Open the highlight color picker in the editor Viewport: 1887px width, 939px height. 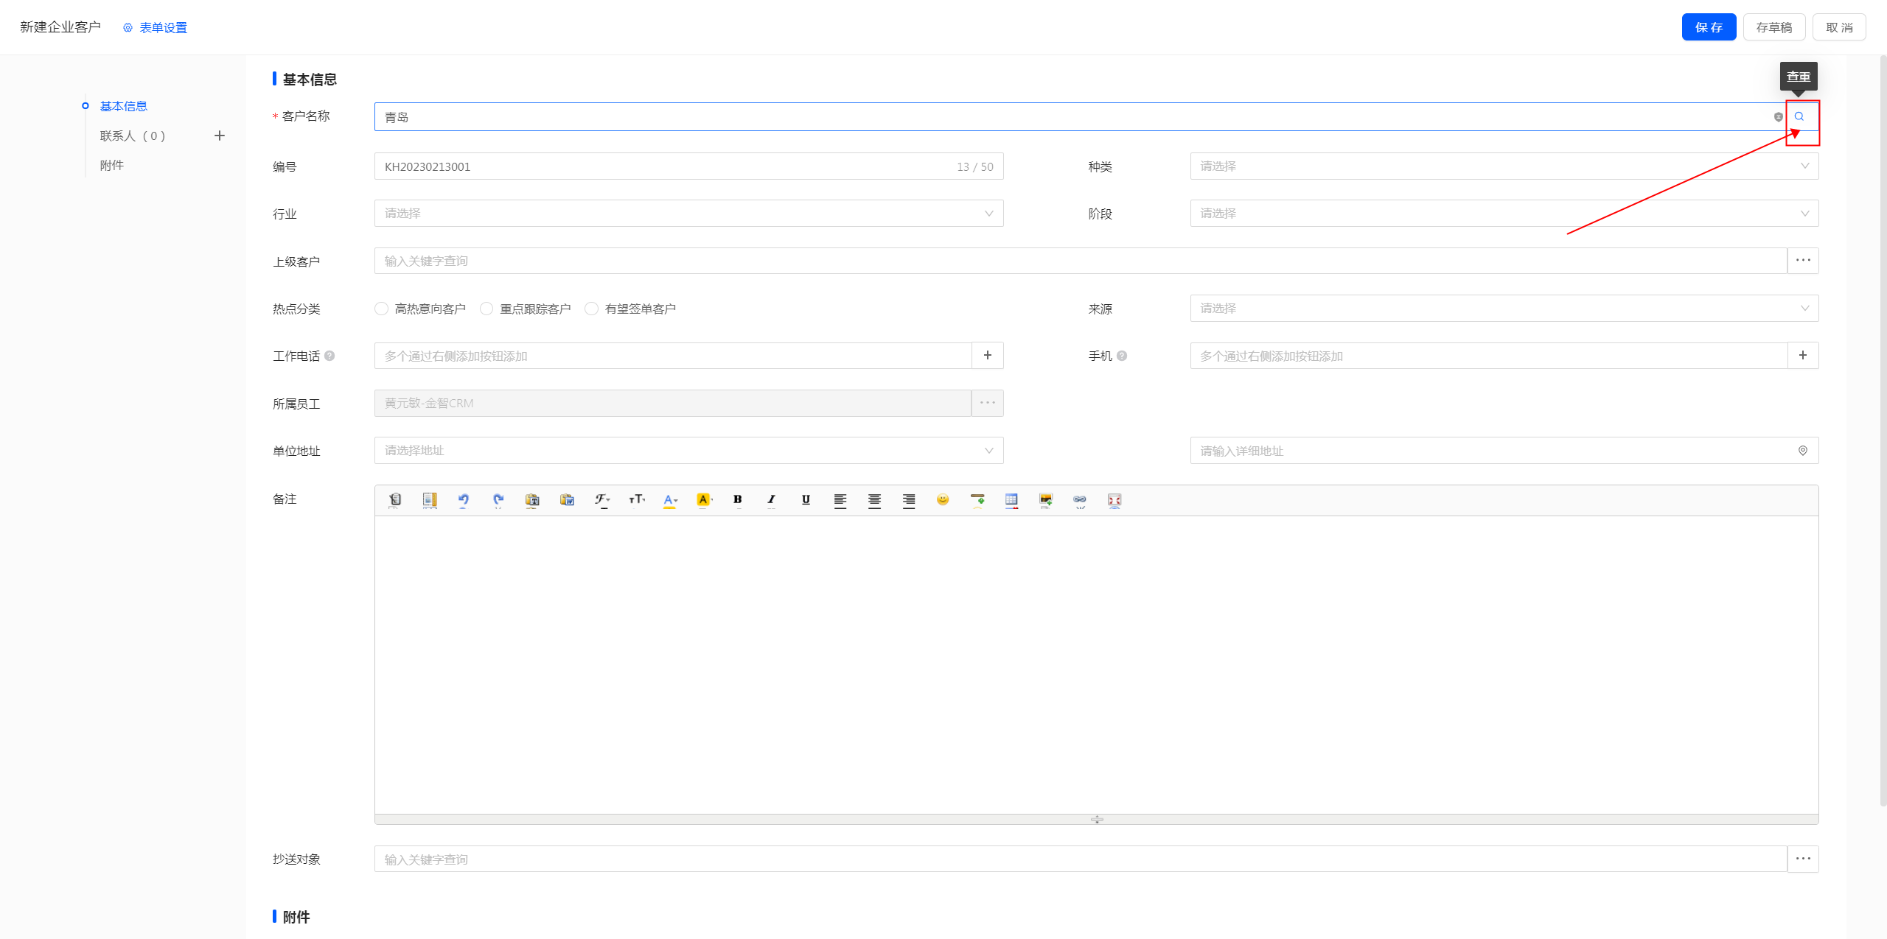(705, 500)
